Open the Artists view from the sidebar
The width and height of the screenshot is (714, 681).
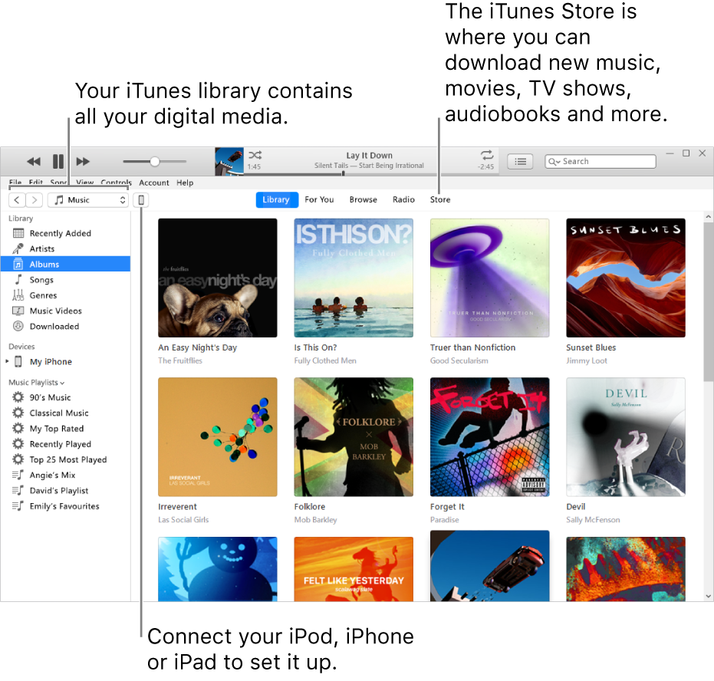click(44, 248)
